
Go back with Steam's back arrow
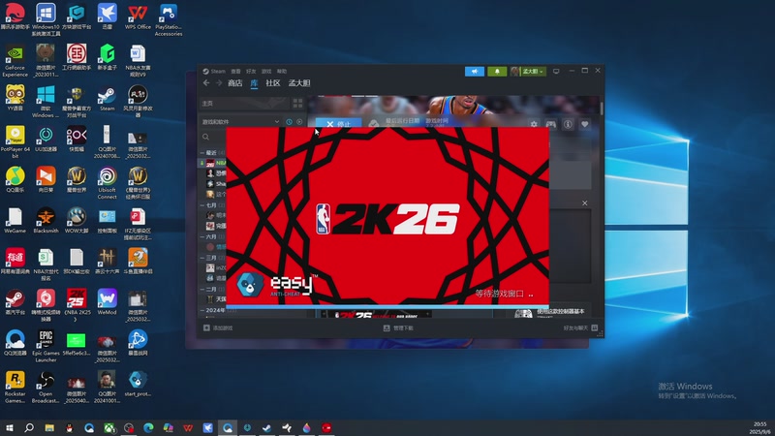(206, 83)
